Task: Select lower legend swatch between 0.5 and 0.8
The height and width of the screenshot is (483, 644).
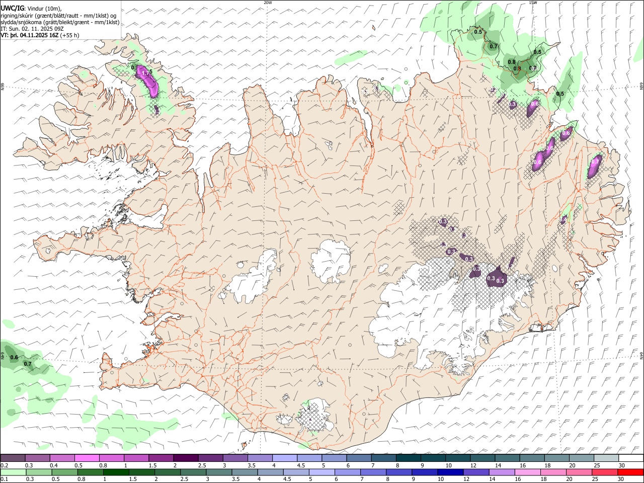Action: click(64, 472)
